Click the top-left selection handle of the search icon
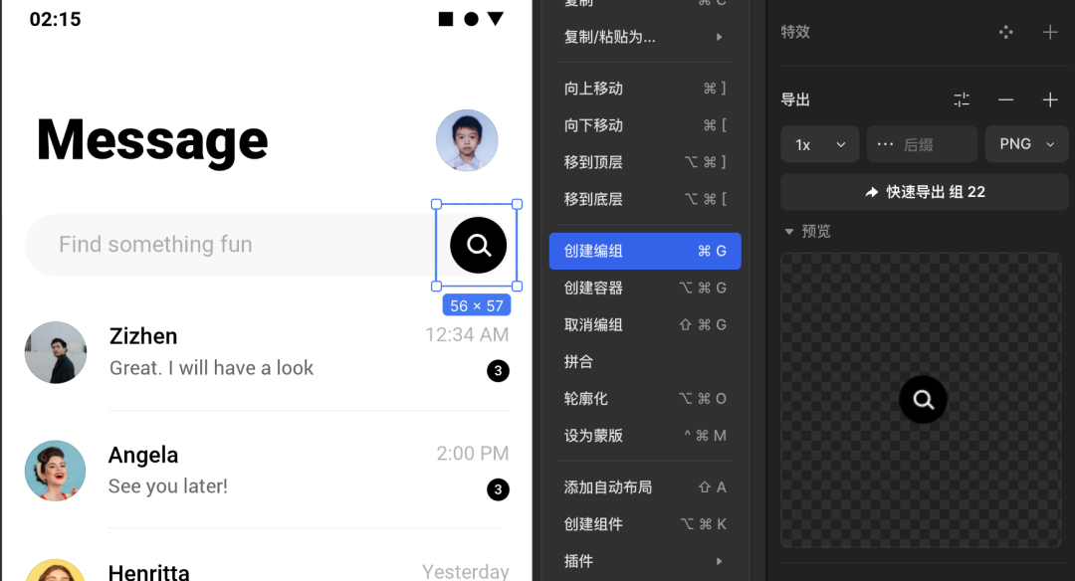This screenshot has width=1075, height=581. point(436,204)
